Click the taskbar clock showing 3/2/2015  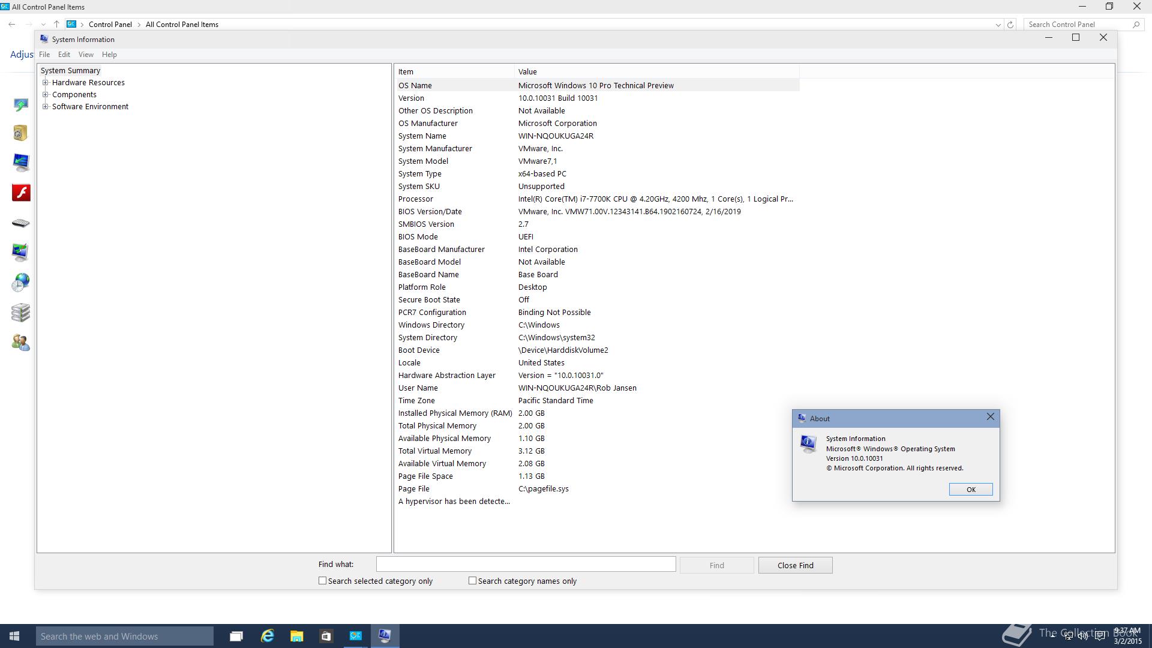[1127, 636]
